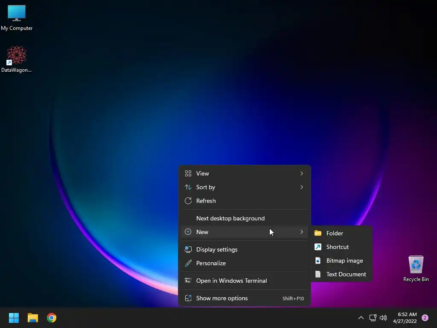Select the Recycle Bin icon
437x328 pixels.
point(416,269)
